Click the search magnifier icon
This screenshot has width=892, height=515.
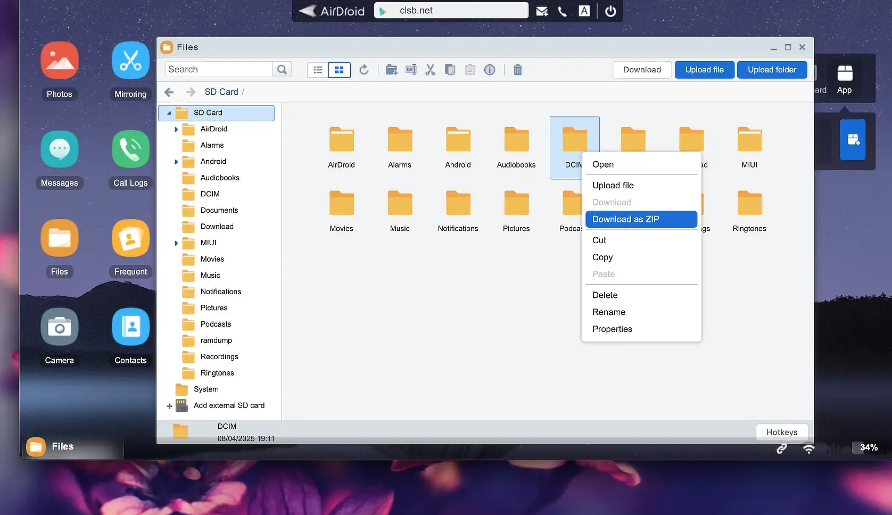click(282, 70)
